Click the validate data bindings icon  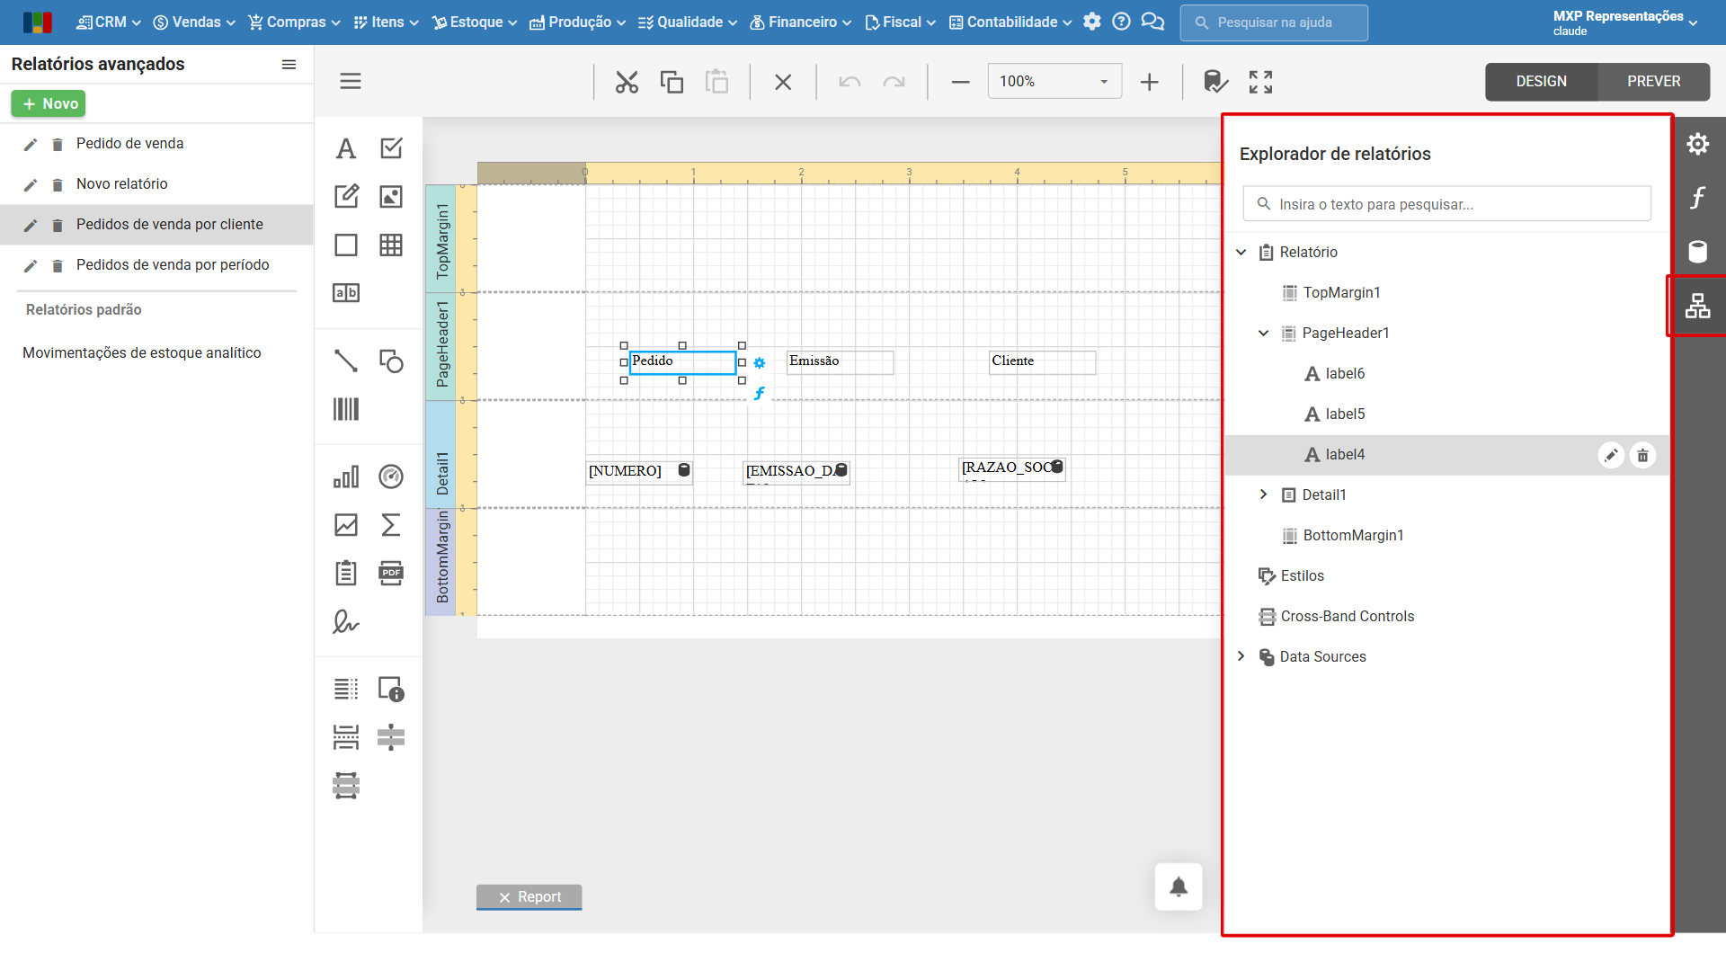[x=1215, y=82]
